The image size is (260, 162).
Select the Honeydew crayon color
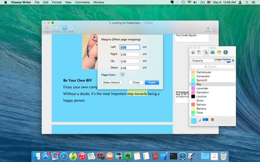click(x=212, y=76)
